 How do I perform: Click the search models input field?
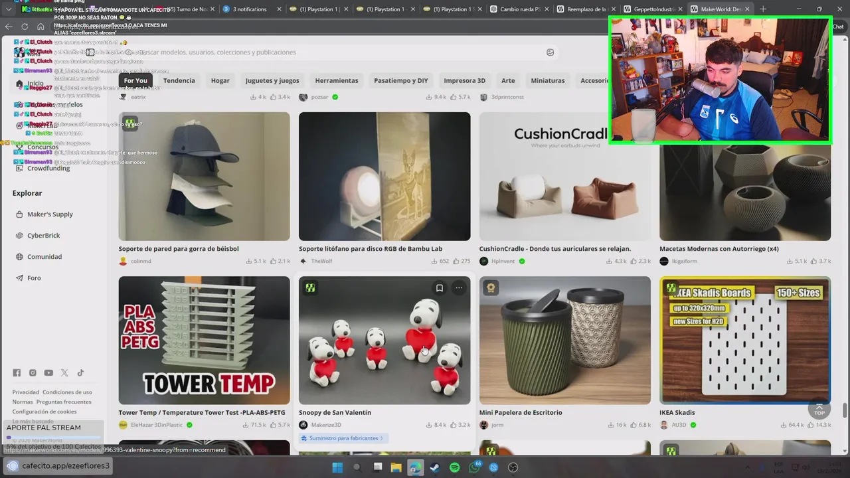[339, 52]
